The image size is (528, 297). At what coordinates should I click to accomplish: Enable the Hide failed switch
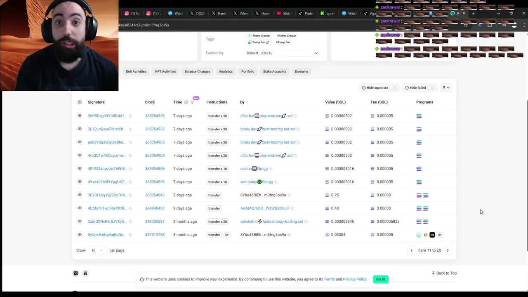431,88
